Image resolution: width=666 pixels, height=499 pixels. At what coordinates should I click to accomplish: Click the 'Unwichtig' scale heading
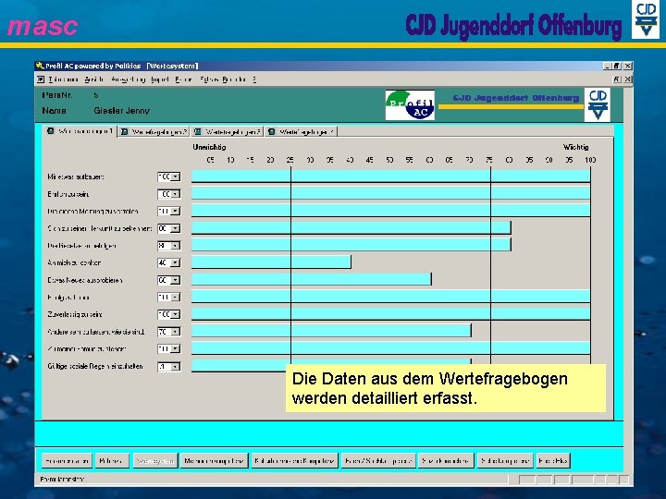209,147
